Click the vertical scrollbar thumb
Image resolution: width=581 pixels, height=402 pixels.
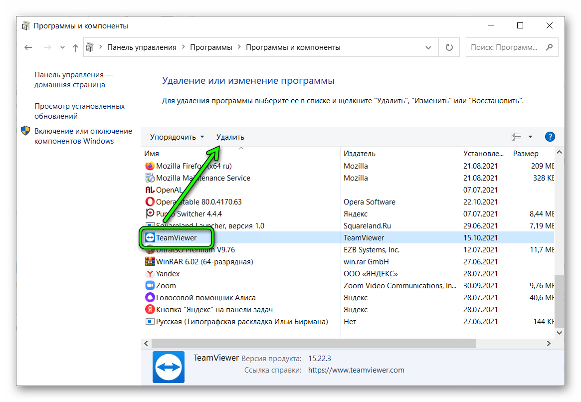[x=559, y=301]
